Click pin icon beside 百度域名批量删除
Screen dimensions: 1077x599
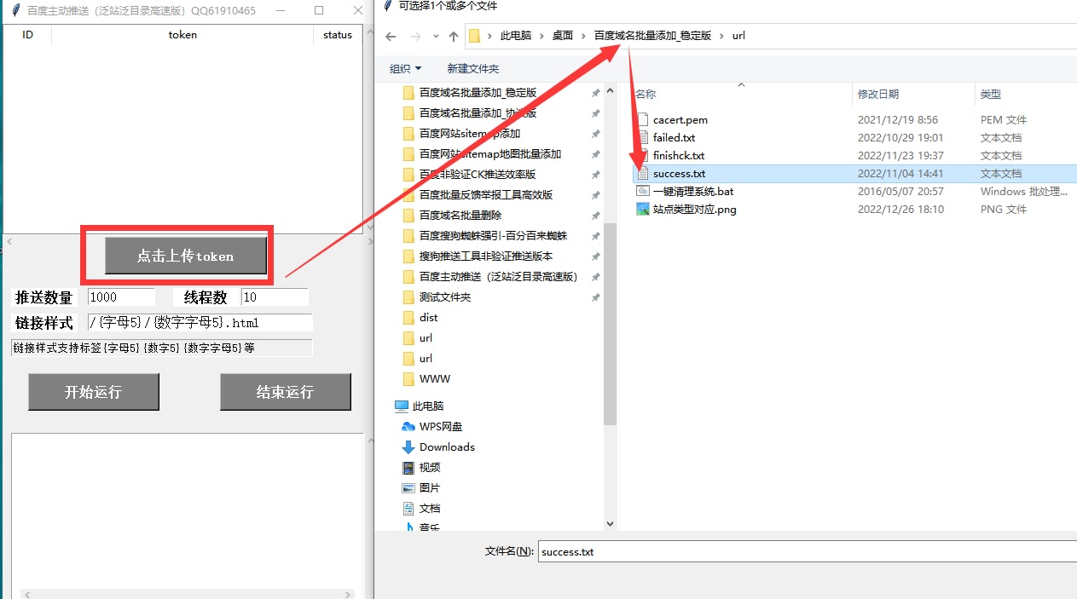[595, 216]
